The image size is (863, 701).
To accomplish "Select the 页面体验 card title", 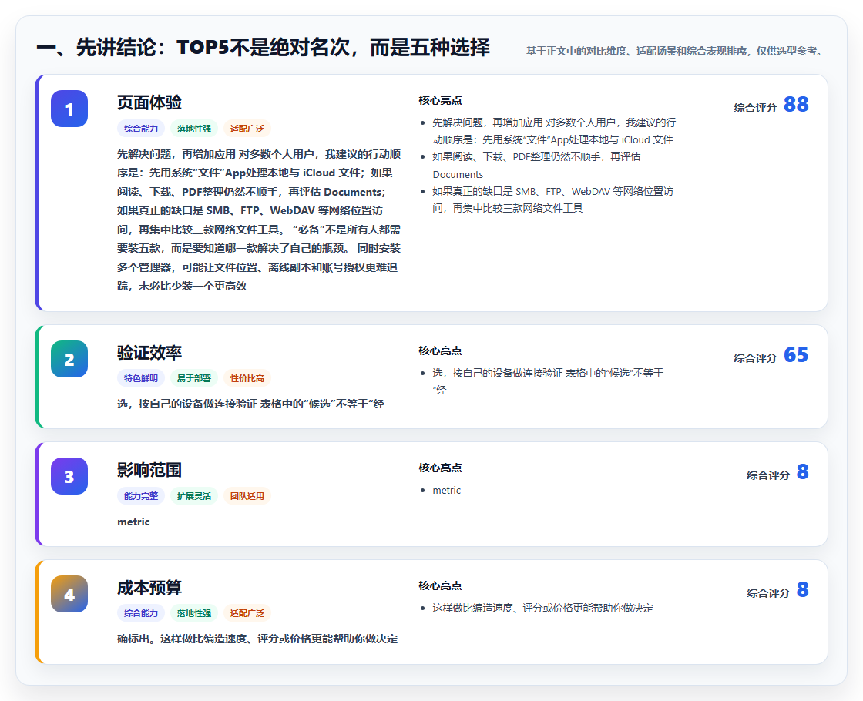I will (x=149, y=102).
